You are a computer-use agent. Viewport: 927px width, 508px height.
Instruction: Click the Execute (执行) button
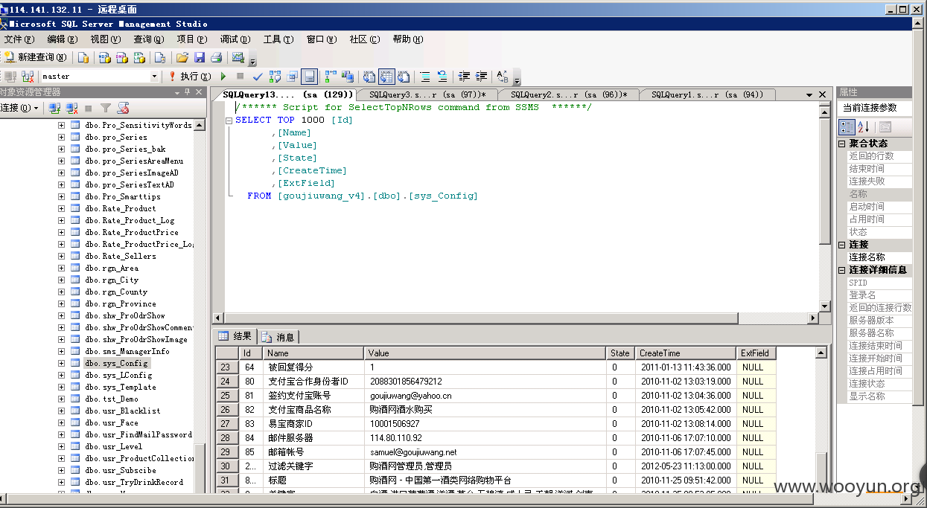[x=189, y=76]
